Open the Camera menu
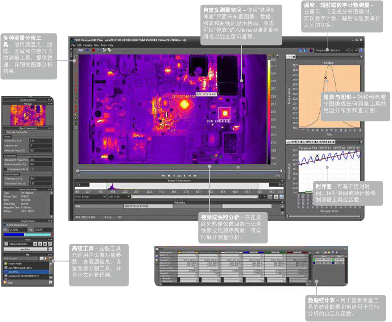This screenshot has width=392, height=322. (x=87, y=45)
